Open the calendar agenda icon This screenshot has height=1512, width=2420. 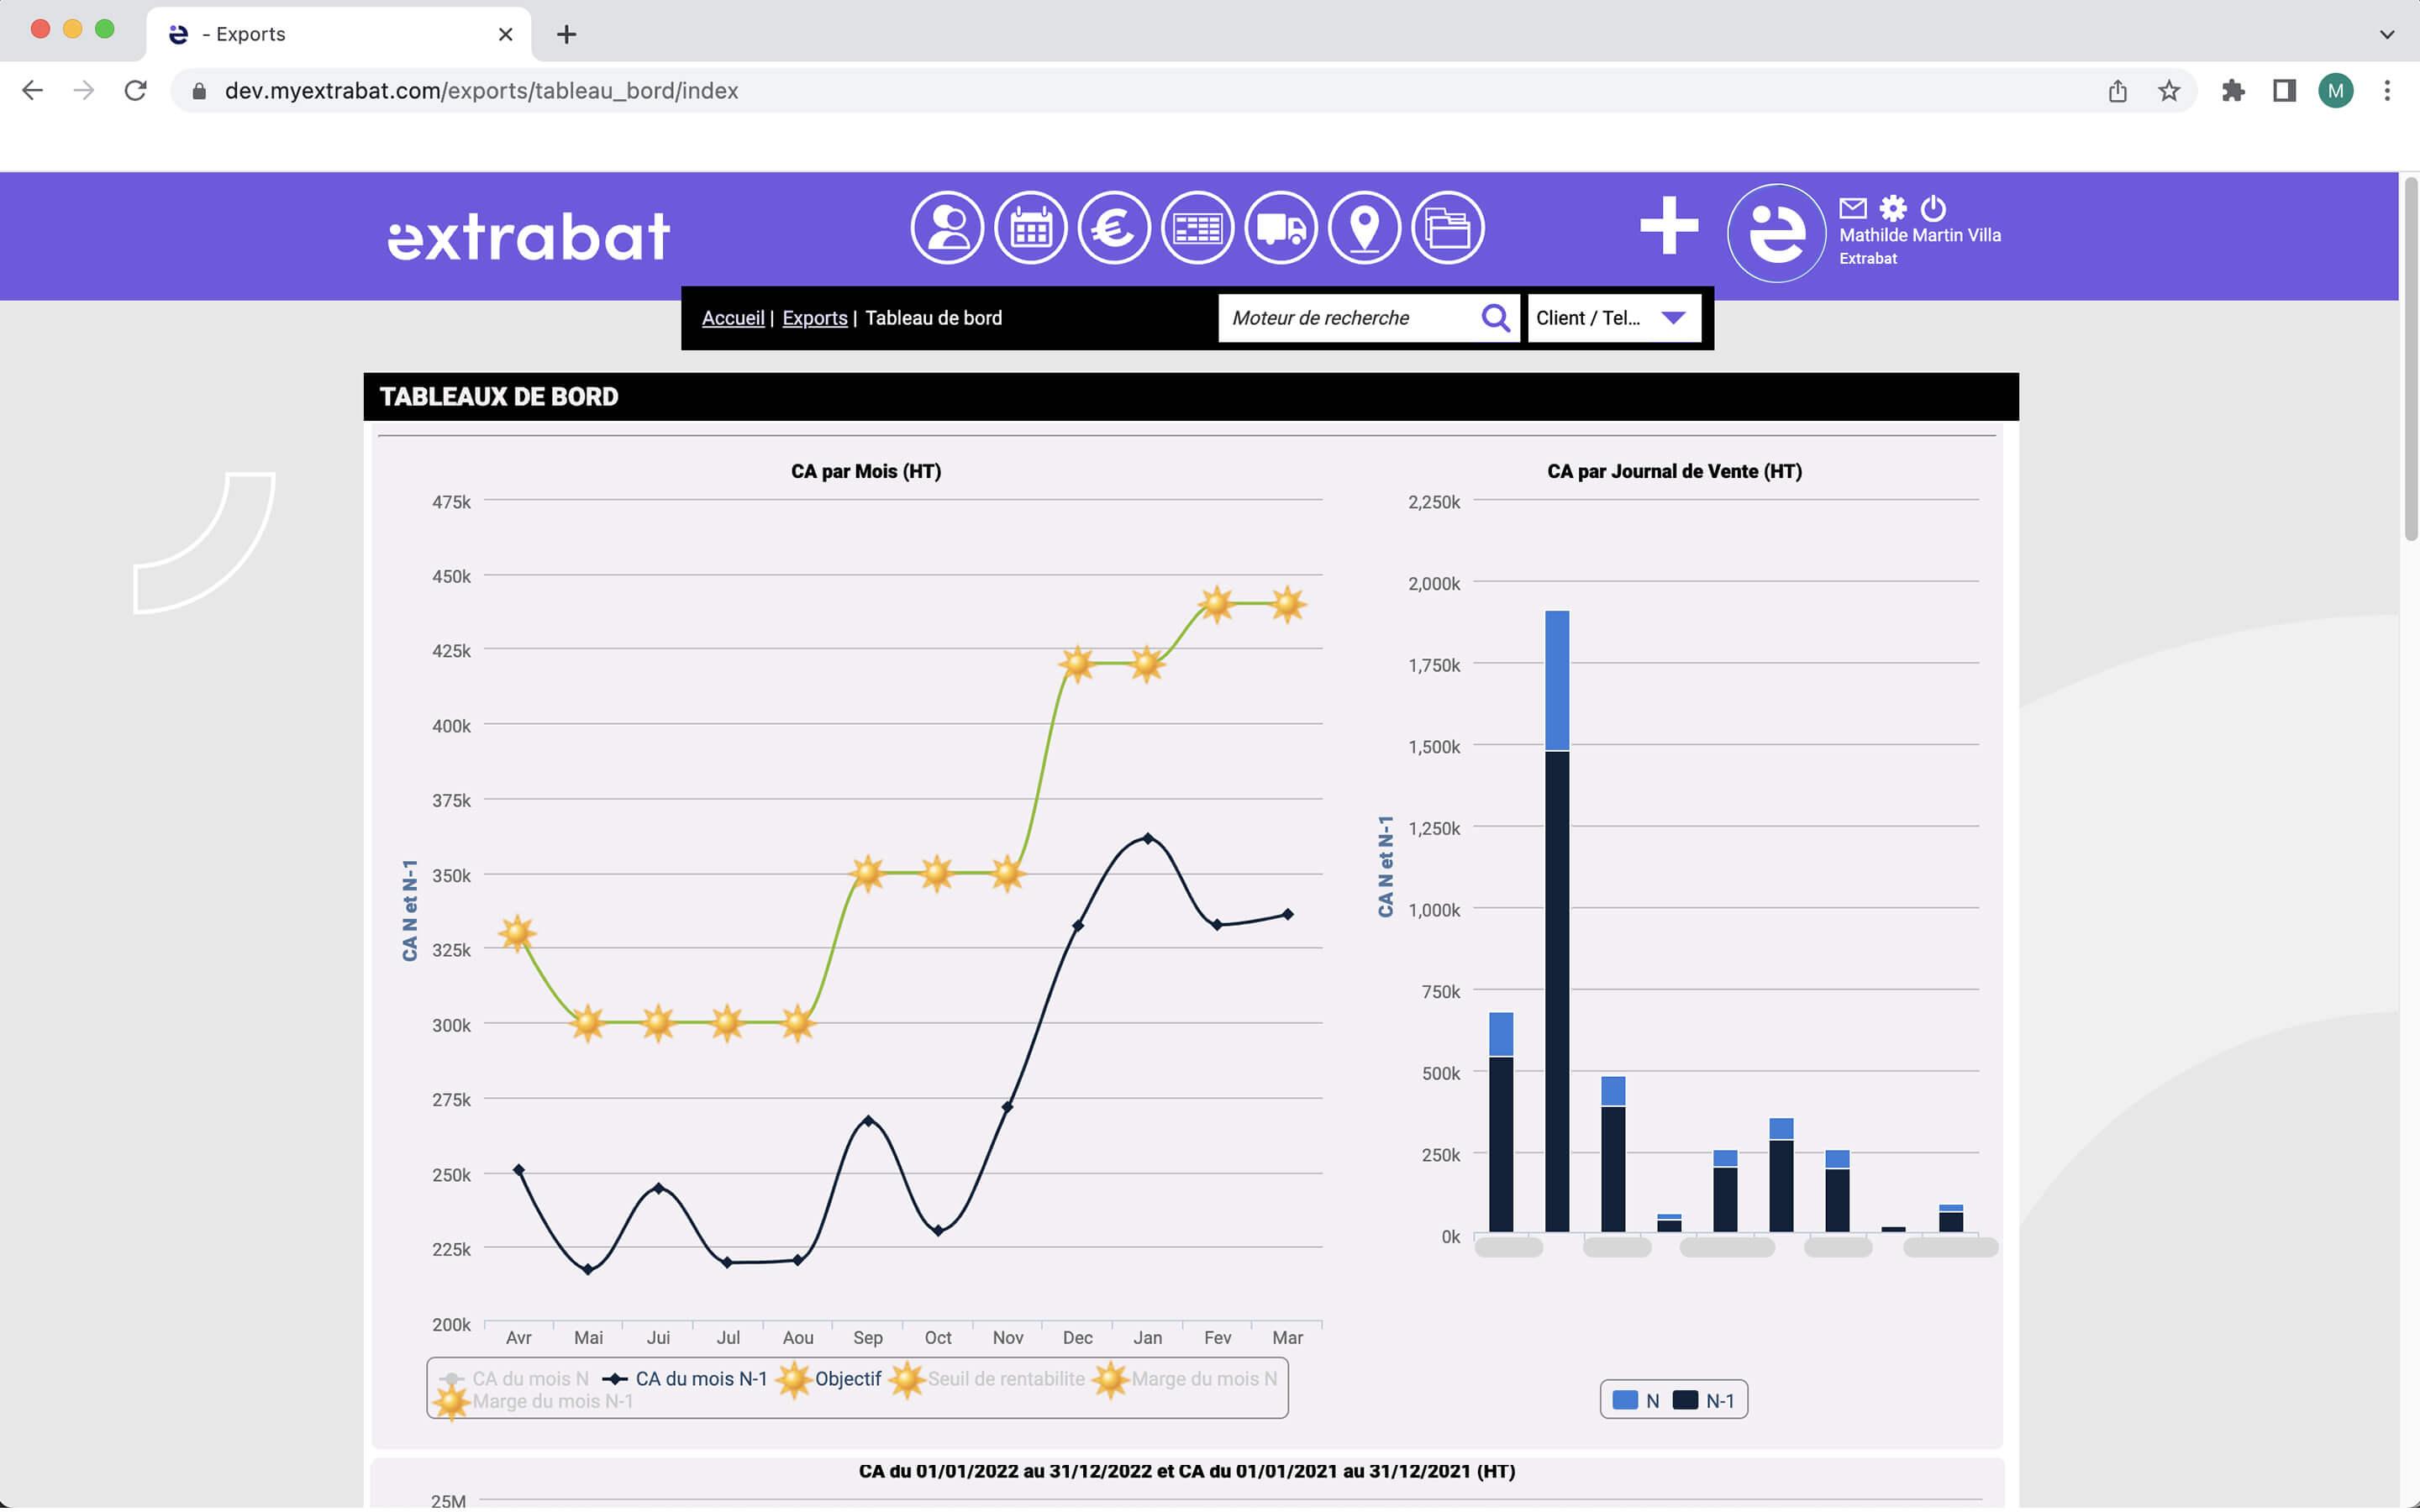point(1030,228)
